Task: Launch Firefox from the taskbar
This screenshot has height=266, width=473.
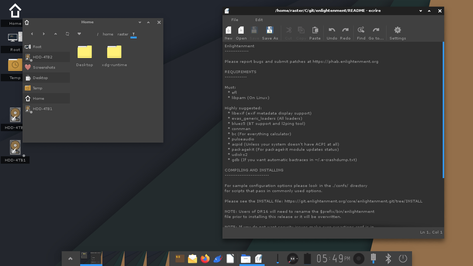Action: pyautogui.click(x=205, y=259)
